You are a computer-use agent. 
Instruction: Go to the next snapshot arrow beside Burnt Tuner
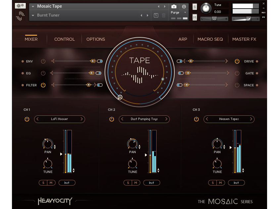coord(148,15)
